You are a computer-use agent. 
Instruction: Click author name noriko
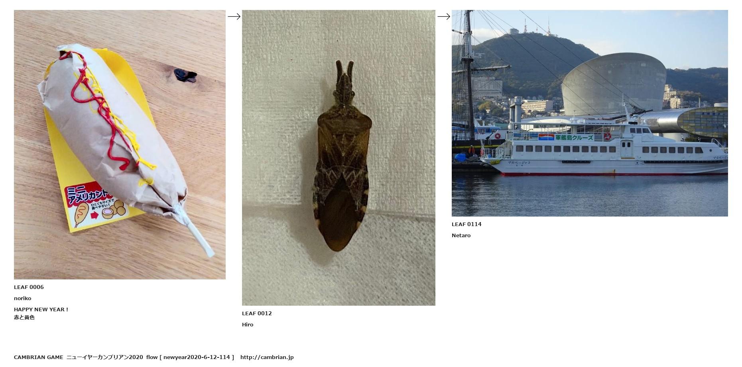[22, 298]
